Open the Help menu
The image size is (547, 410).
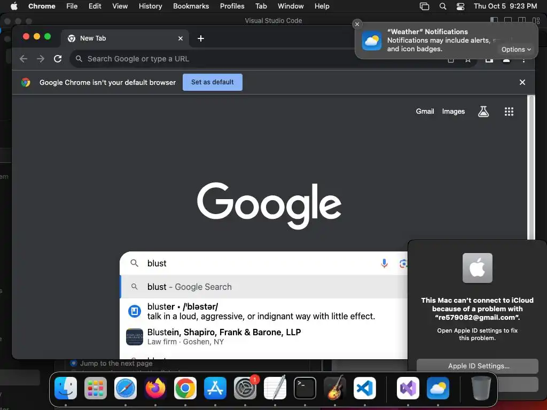tap(322, 6)
